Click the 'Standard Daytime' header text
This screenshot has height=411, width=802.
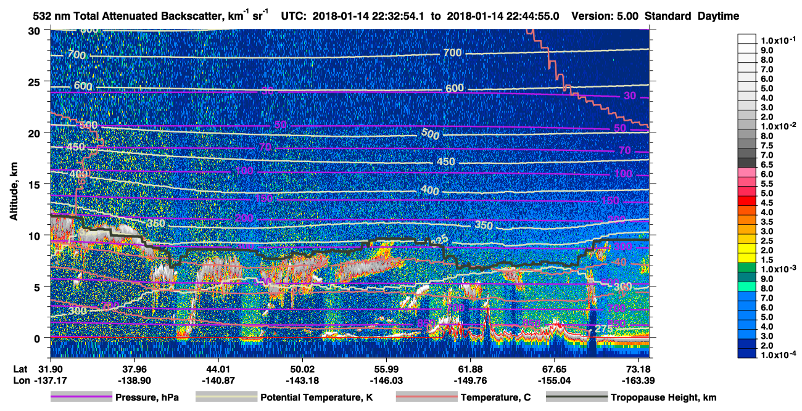[x=692, y=17]
